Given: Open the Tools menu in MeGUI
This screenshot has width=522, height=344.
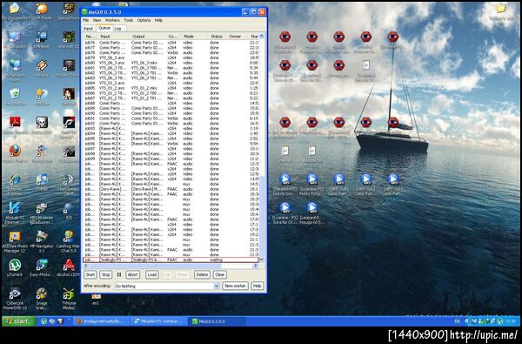Looking at the screenshot, I should 129,20.
